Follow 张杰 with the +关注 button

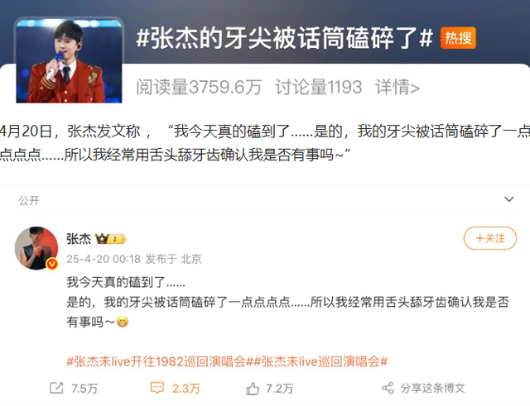click(489, 238)
